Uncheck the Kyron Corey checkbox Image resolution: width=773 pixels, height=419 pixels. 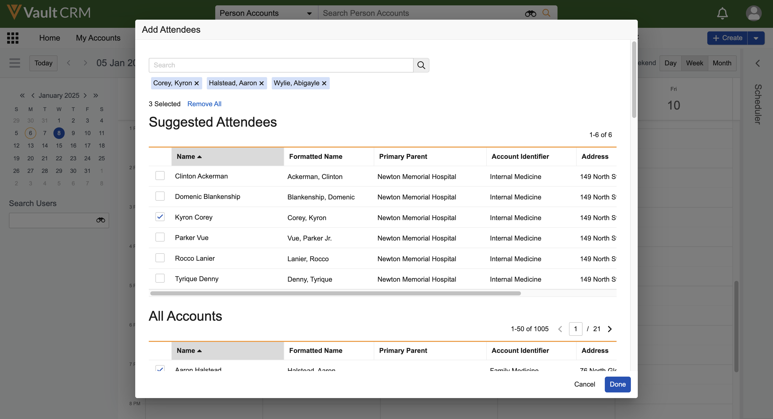coord(160,217)
